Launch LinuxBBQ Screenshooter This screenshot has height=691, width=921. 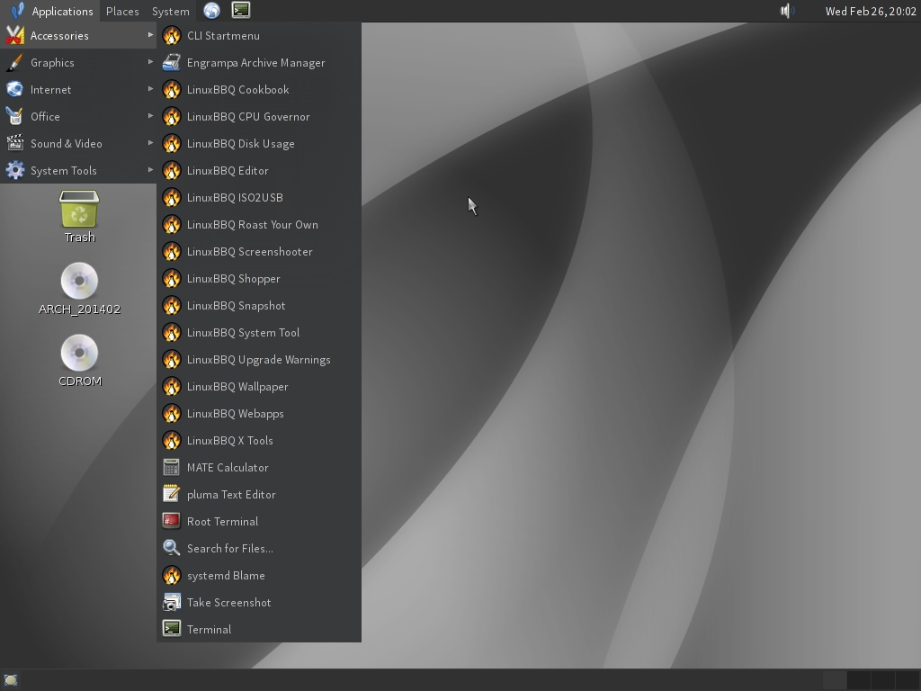(259, 252)
